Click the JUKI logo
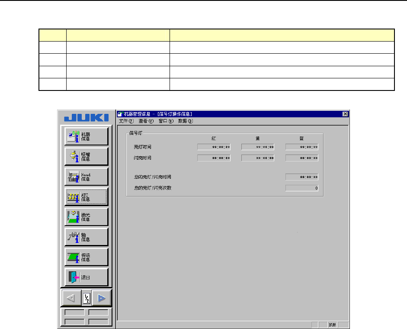 [87, 118]
